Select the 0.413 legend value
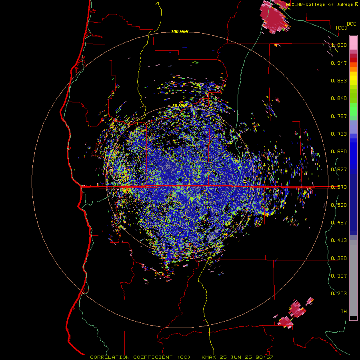The height and width of the screenshot is (360, 360). point(339,240)
